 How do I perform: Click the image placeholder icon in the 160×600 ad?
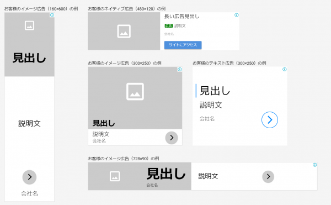click(x=29, y=25)
